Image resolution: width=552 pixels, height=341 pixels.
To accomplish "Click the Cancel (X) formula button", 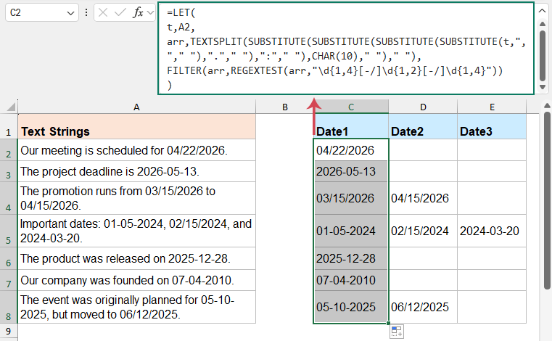I will point(103,12).
